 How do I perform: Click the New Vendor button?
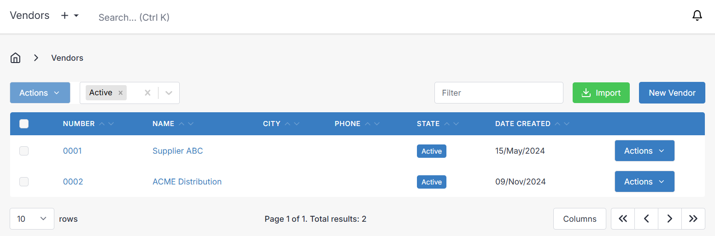(672, 93)
